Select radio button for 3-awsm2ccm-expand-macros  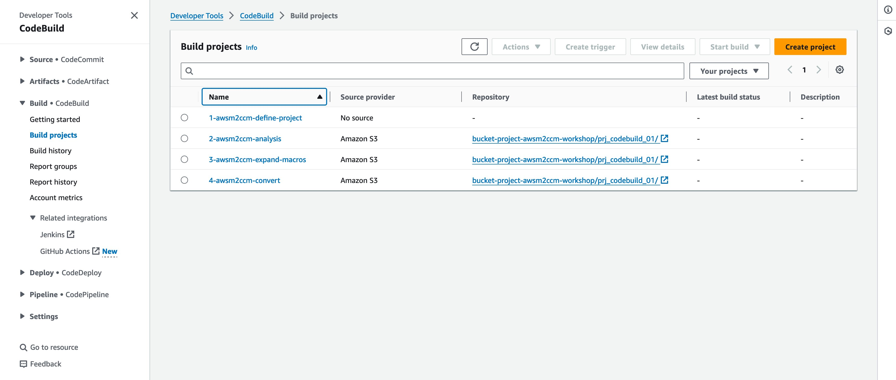coord(184,160)
